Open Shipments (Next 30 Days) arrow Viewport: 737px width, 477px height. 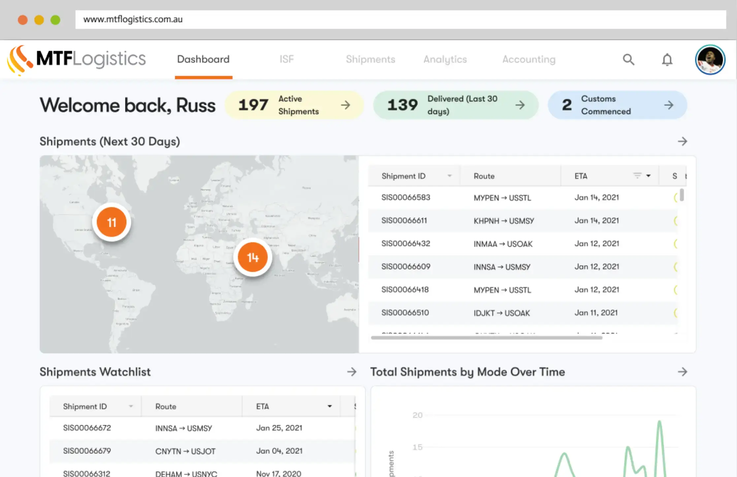point(682,142)
